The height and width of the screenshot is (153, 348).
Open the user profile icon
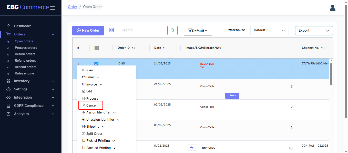[x=332, y=8]
